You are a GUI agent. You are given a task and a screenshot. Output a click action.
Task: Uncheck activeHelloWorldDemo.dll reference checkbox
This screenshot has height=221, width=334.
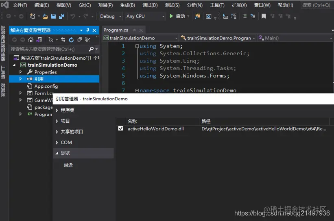[120, 128]
